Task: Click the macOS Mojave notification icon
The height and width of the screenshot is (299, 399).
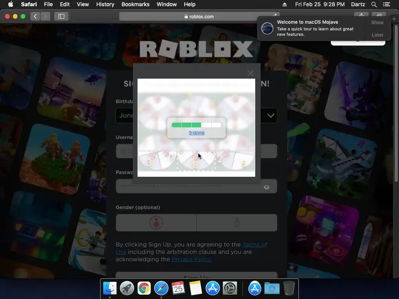Action: (267, 28)
